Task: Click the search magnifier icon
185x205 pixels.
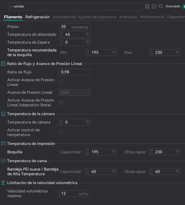Action: (161, 6)
